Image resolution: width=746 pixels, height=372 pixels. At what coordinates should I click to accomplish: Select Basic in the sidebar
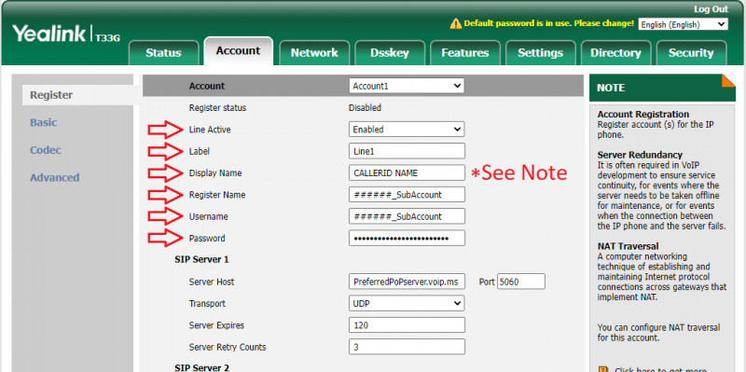[x=43, y=123]
